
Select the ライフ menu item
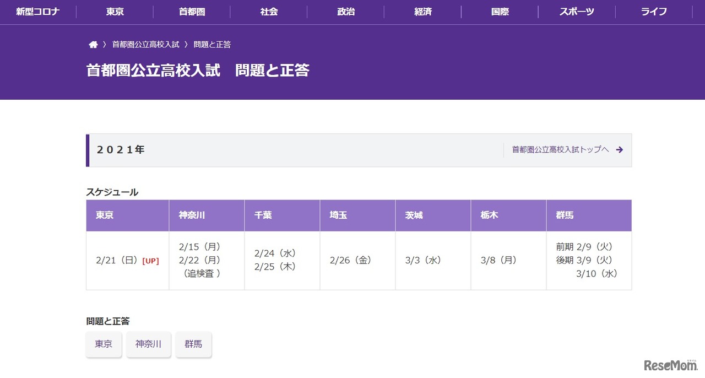tap(653, 12)
